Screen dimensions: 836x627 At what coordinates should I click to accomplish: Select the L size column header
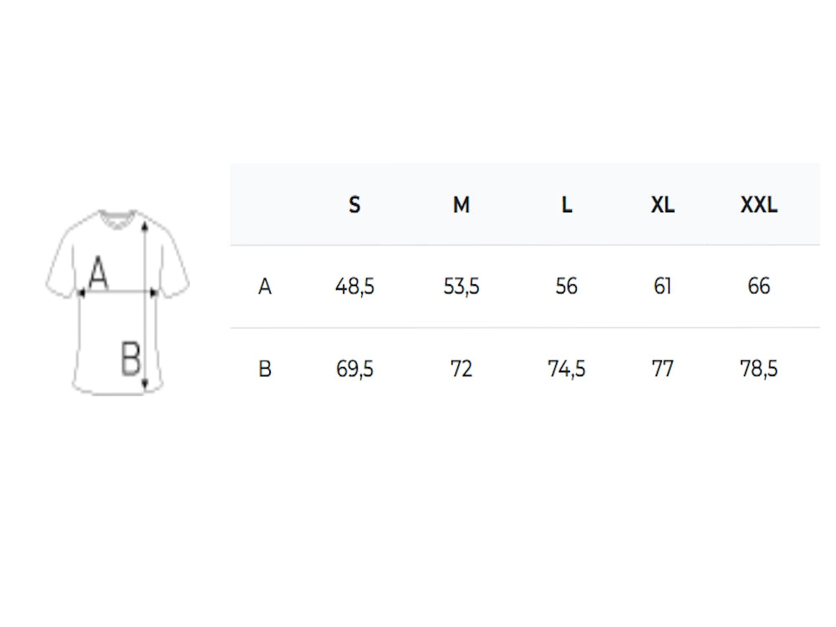[567, 205]
